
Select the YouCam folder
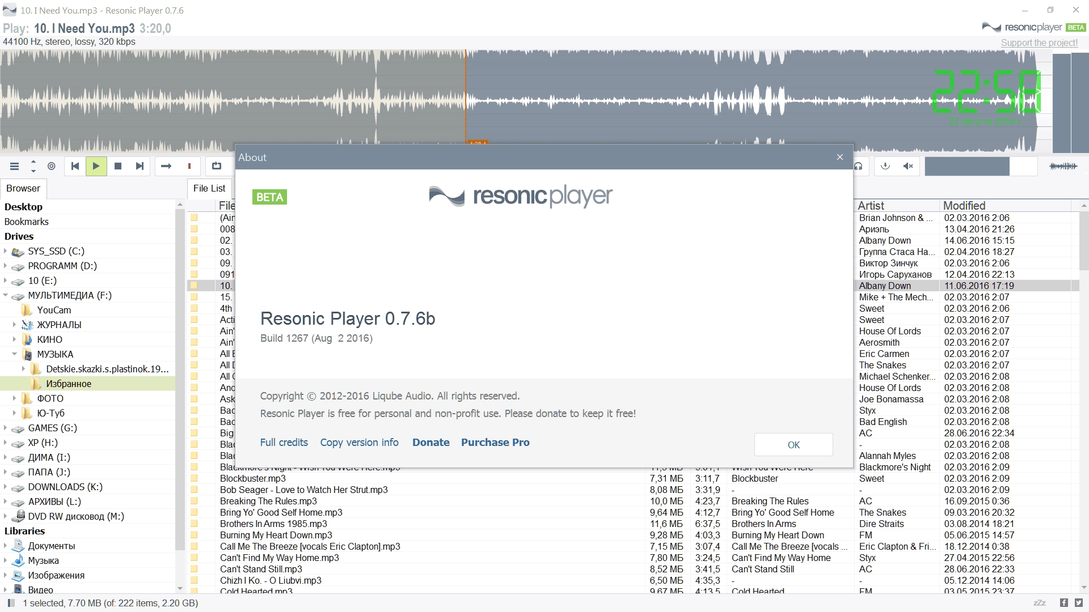54,310
